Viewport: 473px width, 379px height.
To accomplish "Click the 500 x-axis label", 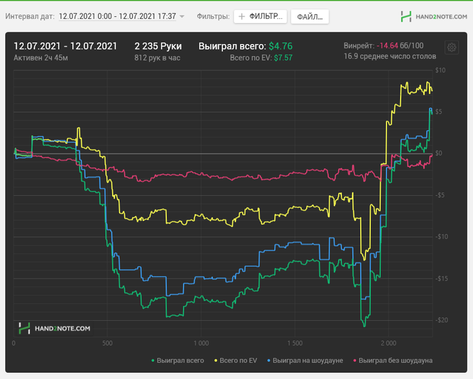I will coord(107,343).
